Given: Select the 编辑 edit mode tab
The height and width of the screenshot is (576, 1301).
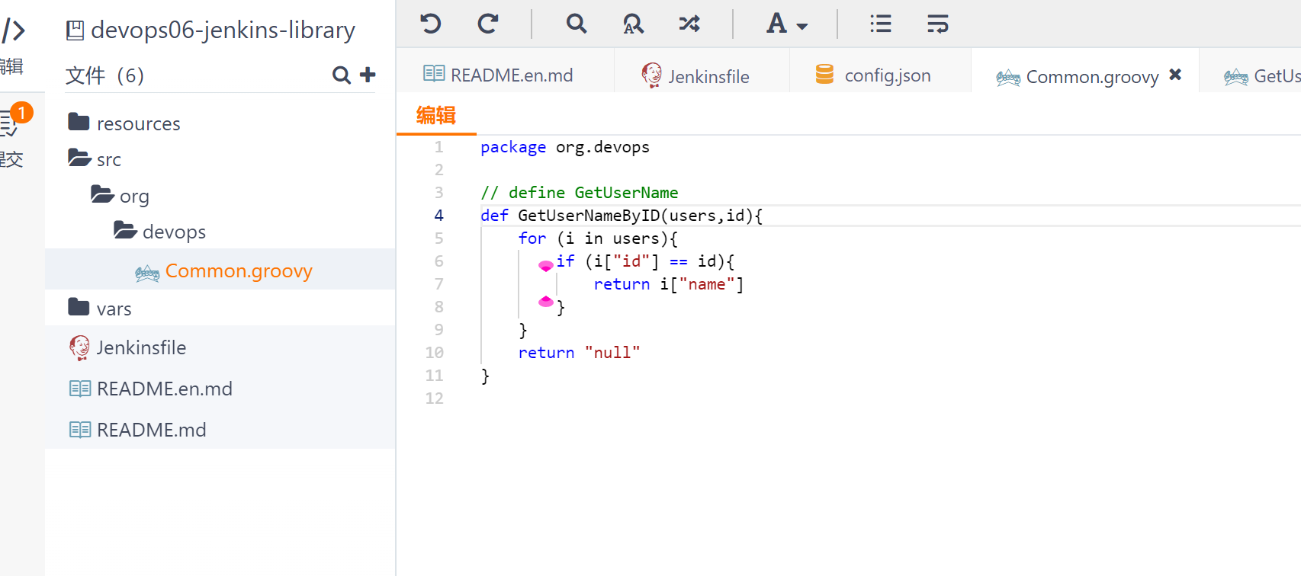Looking at the screenshot, I should (436, 115).
